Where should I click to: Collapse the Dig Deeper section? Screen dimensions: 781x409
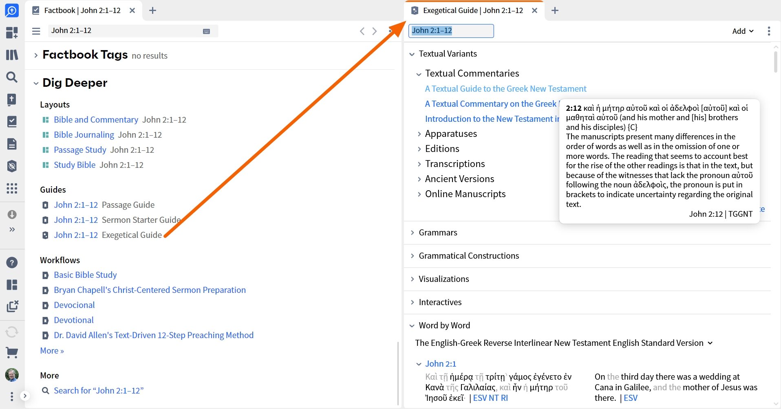[x=36, y=84]
